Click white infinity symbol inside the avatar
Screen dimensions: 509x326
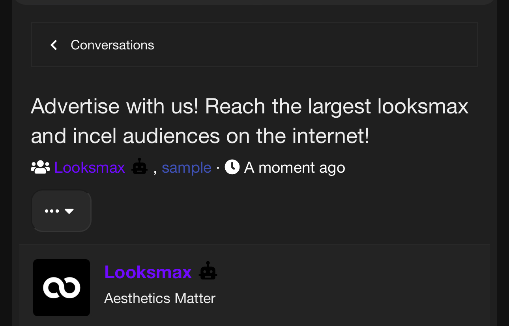[62, 288]
